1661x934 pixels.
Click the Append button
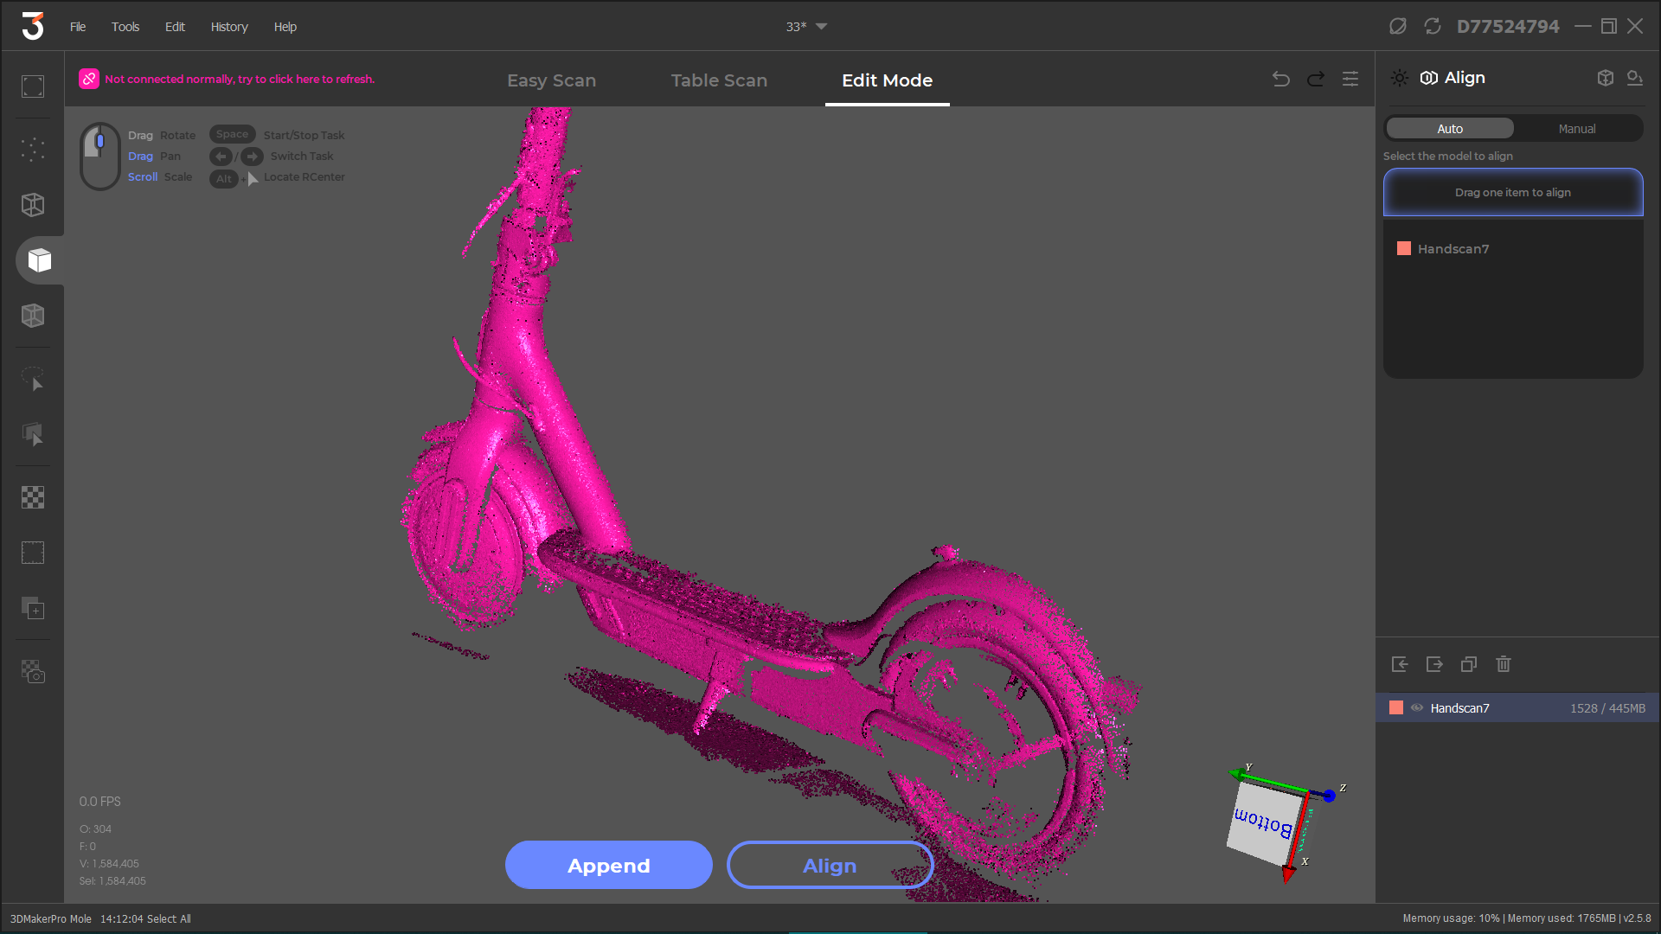[610, 865]
